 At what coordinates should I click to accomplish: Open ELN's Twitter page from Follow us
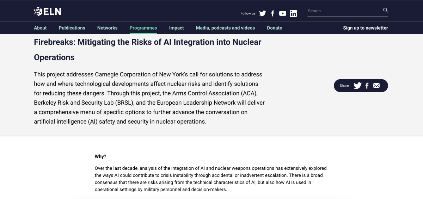pyautogui.click(x=263, y=13)
